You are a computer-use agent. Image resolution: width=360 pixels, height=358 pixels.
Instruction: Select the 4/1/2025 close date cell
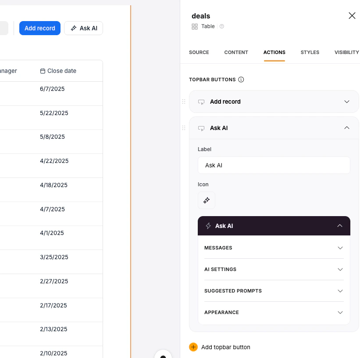coord(52,233)
